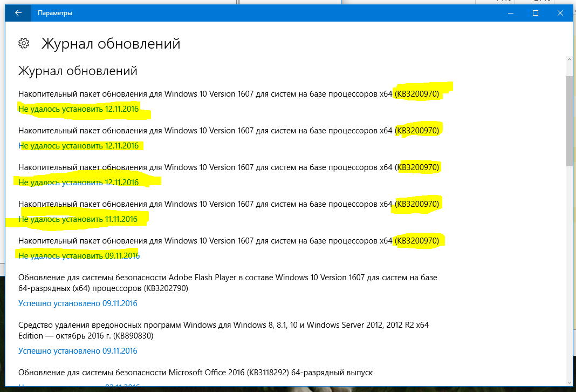Image resolution: width=576 pixels, height=392 pixels.
Task: Open the second 'Не удалось установить 12.11.2016' link
Action: coord(78,145)
